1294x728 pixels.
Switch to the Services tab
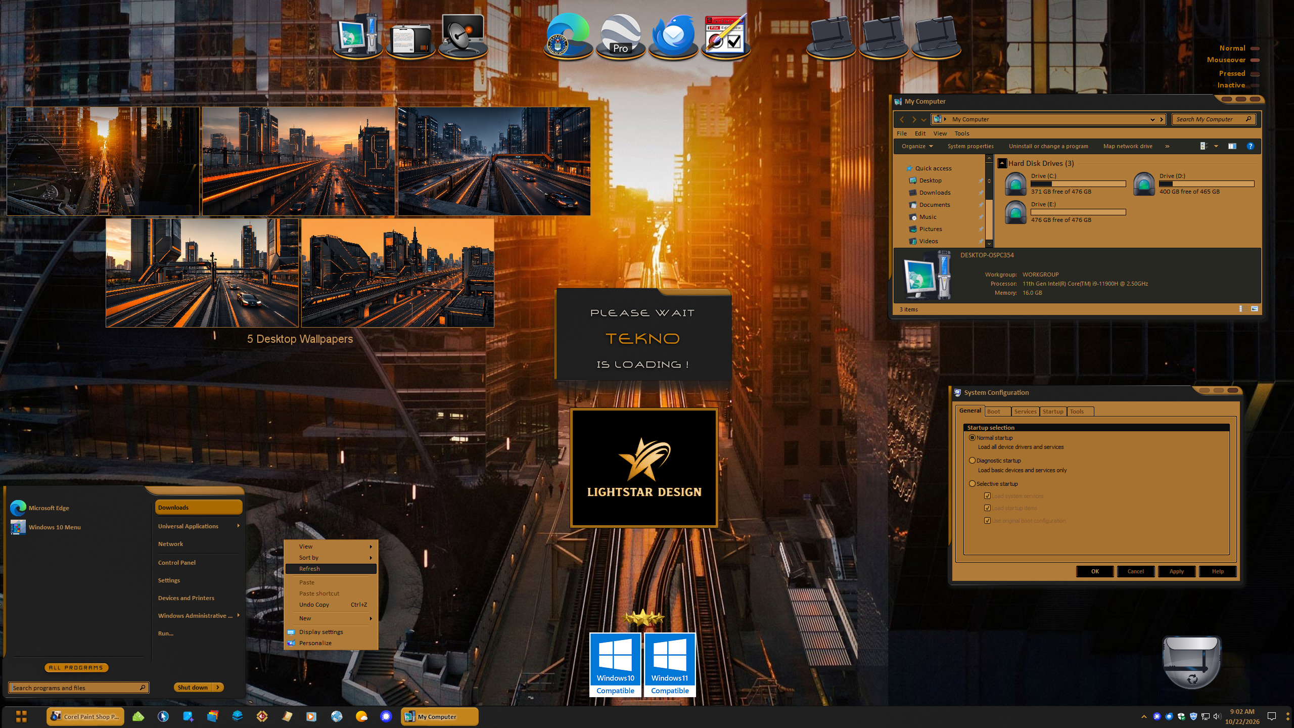[x=1025, y=411]
